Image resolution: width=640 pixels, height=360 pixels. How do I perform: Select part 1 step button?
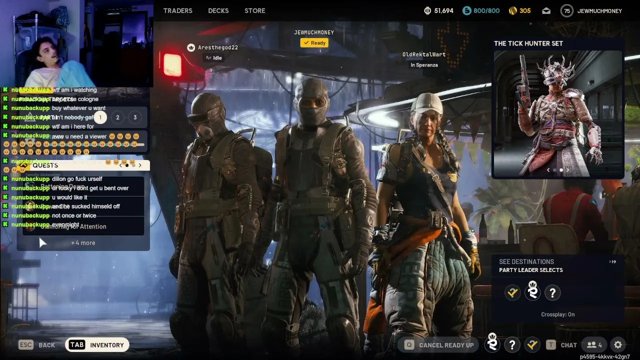[100, 117]
